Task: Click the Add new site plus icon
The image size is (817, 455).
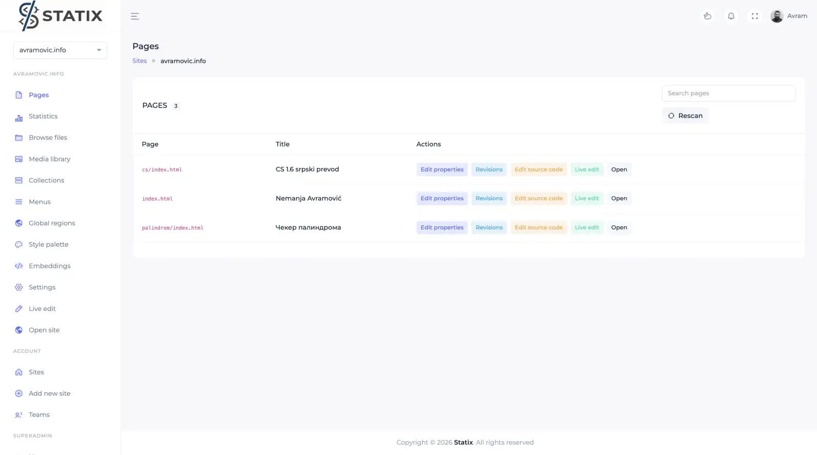Action: click(19, 394)
